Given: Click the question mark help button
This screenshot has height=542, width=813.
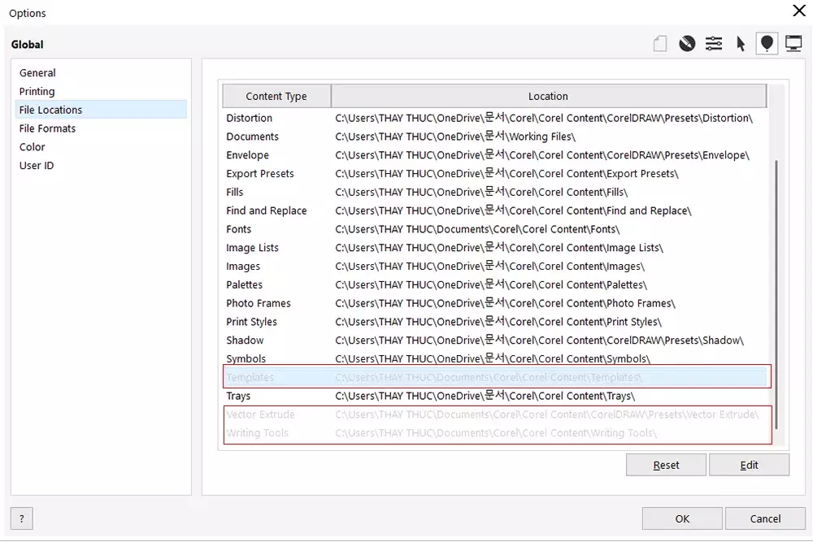Looking at the screenshot, I should [x=21, y=518].
